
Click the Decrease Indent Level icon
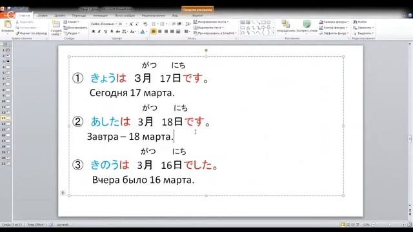click(x=174, y=24)
